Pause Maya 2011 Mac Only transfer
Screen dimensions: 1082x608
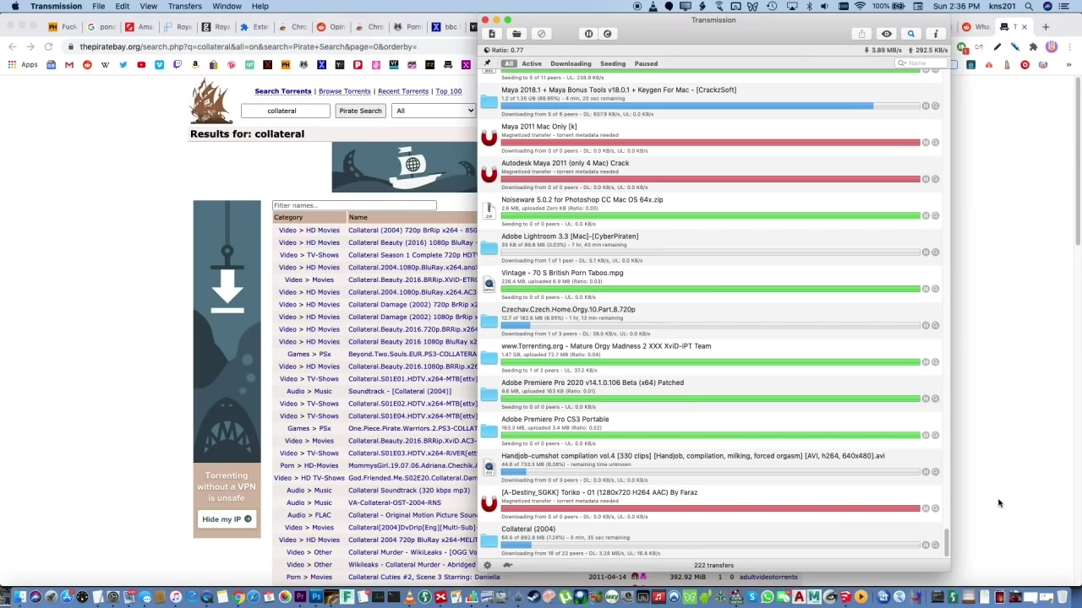926,142
